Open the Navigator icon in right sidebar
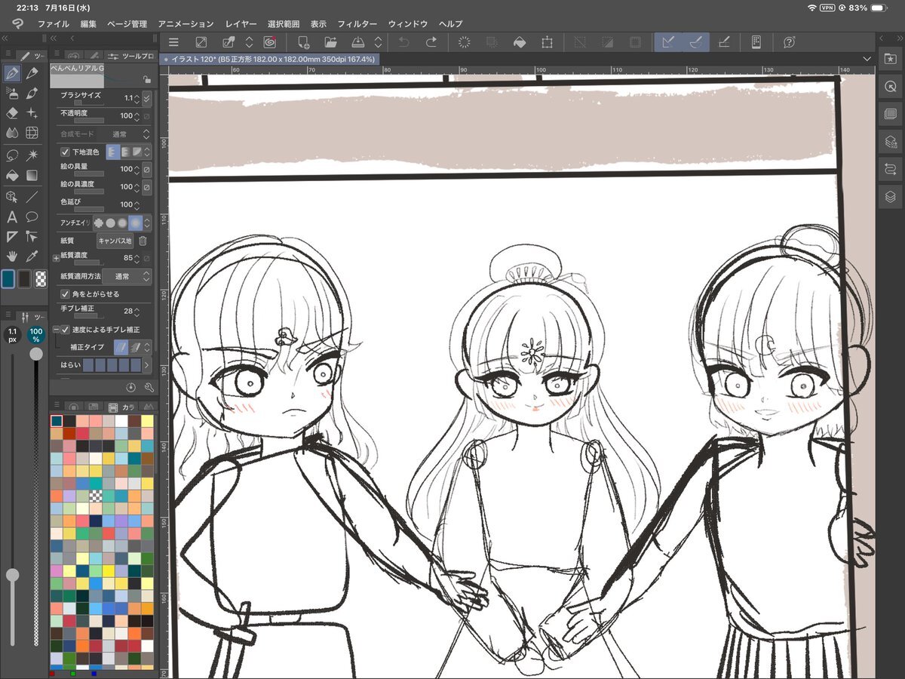The image size is (905, 679). click(890, 87)
